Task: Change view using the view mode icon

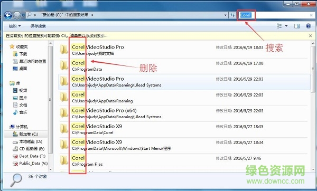Action: coord(279,26)
